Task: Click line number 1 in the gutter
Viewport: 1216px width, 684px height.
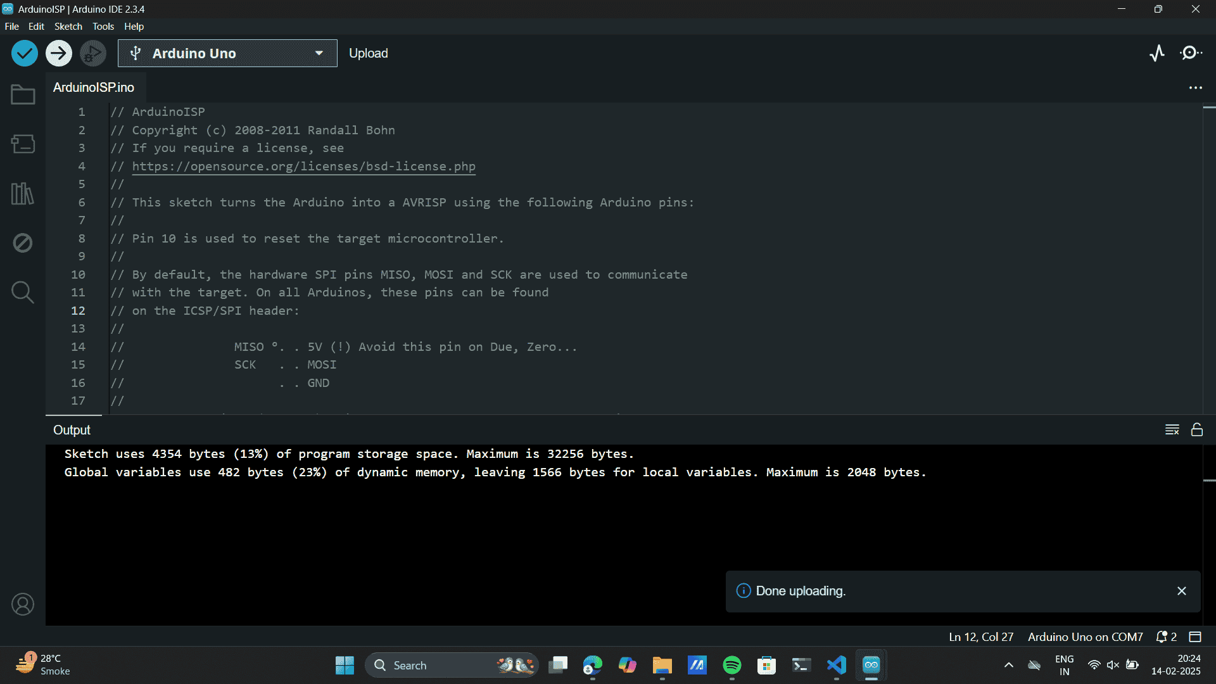Action: coord(82,111)
